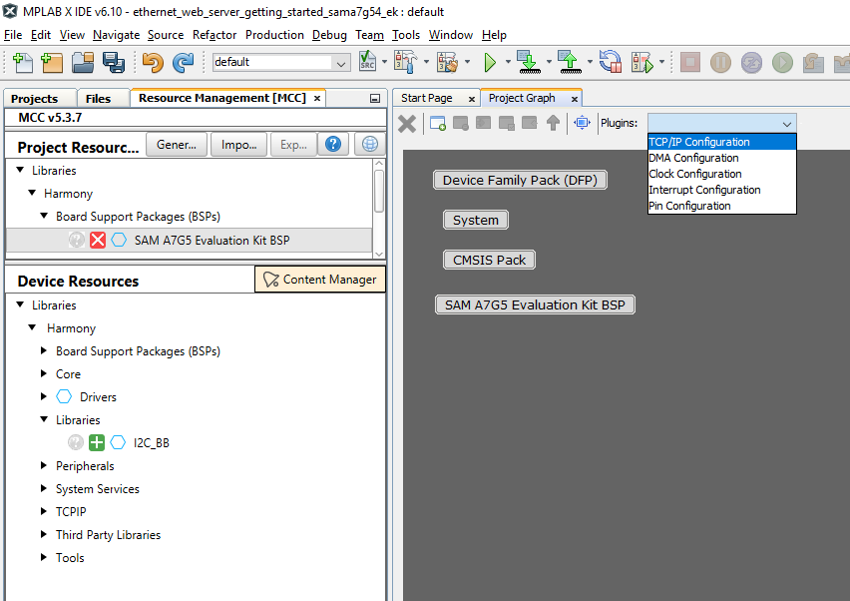Click the Debug Project icon
The height and width of the screenshot is (601, 850).
(x=642, y=62)
